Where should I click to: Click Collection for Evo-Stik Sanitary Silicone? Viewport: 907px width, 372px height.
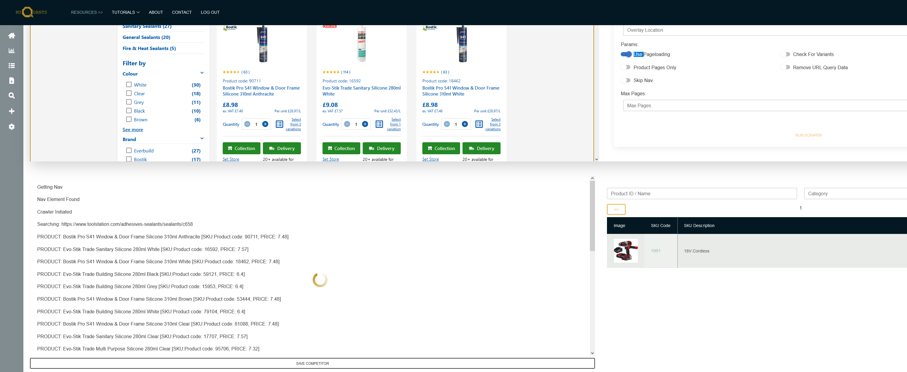[x=341, y=149]
